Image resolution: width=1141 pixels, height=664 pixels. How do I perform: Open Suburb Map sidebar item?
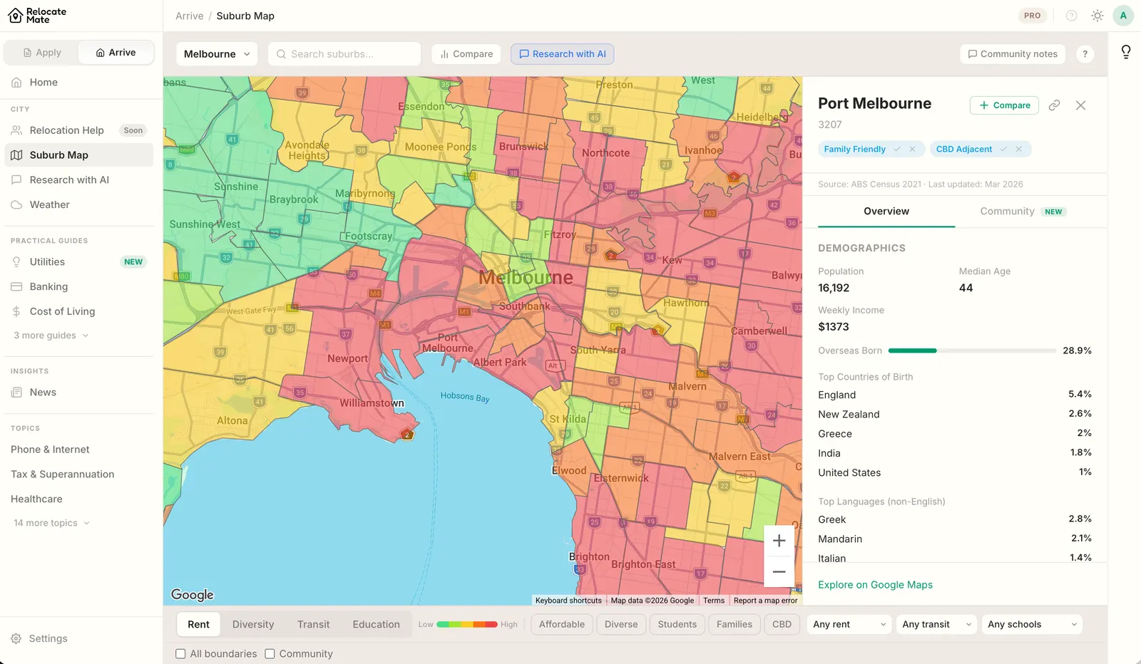[79, 155]
